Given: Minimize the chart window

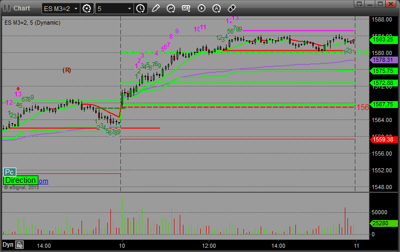Looking at the screenshot, I should [370, 4].
